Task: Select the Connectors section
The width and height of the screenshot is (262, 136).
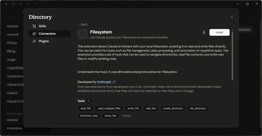Action: pos(50,34)
